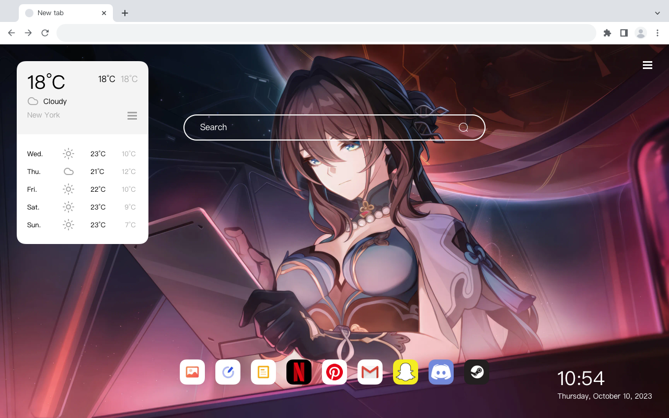Click the New York location label

coord(43,115)
